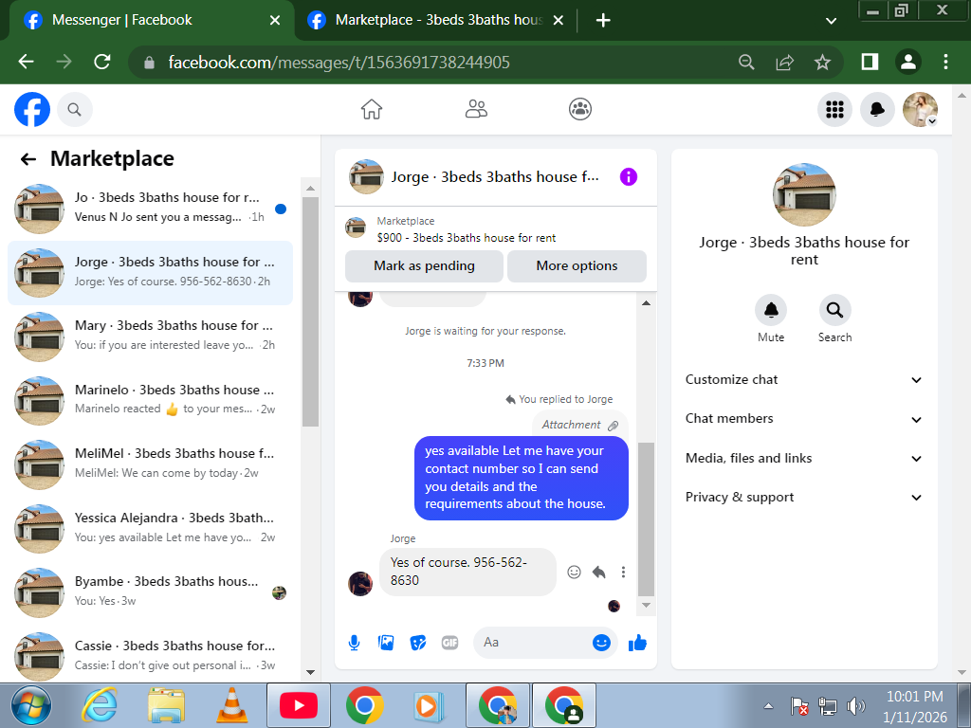Screen dimensions: 971x728
Task: Click message thread scrollbar up arrow
Action: pyautogui.click(x=646, y=302)
